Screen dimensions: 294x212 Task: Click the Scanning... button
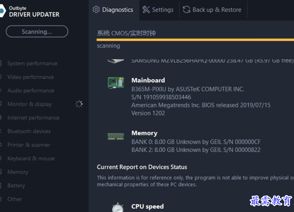(x=37, y=32)
